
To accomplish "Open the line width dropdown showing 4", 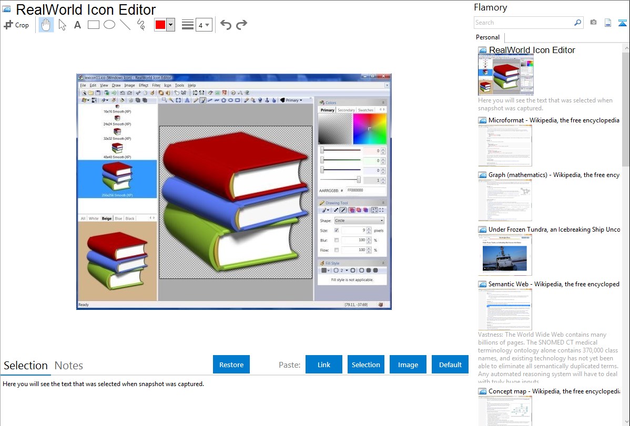I will point(204,25).
